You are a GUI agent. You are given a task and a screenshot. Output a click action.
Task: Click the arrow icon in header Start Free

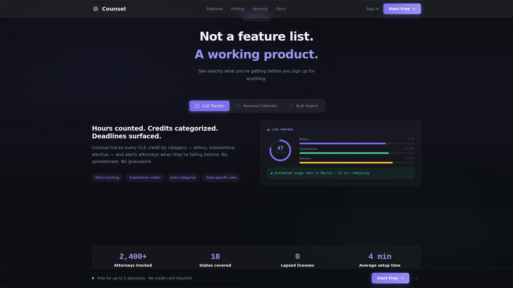[x=414, y=9]
